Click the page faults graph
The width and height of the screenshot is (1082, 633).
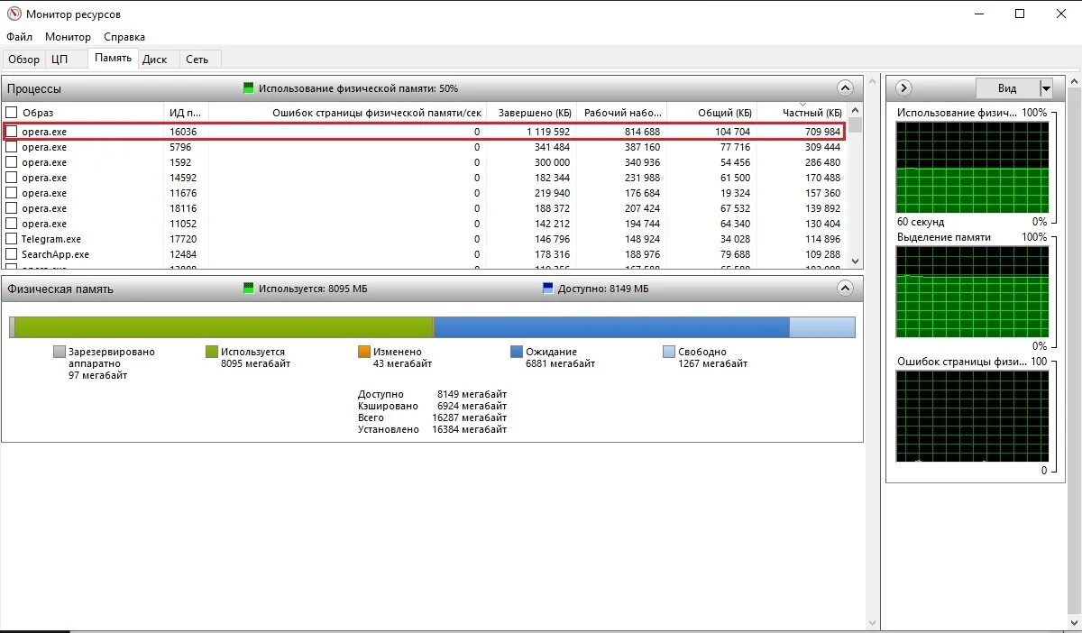(972, 417)
